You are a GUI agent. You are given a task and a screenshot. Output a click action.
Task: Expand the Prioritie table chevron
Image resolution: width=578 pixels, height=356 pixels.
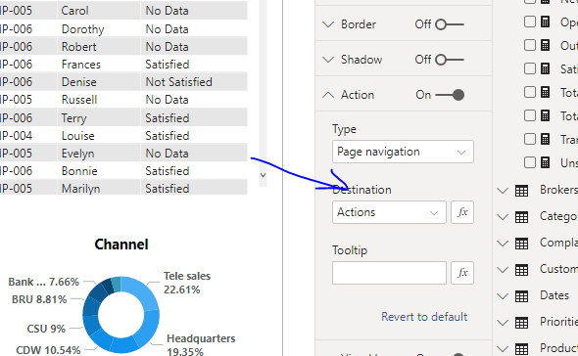(x=503, y=323)
